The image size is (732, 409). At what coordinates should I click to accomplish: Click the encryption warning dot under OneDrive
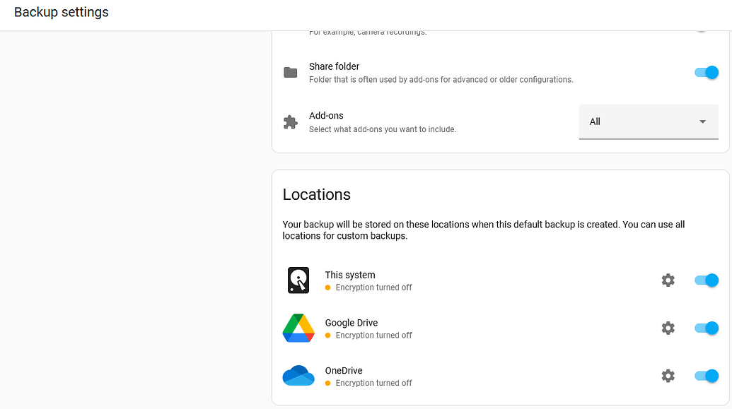327,384
